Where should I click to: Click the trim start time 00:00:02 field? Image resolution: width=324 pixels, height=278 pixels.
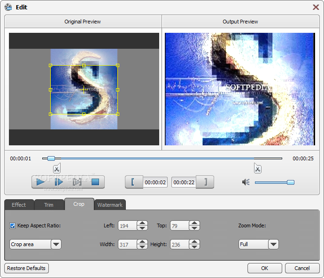coord(155,182)
